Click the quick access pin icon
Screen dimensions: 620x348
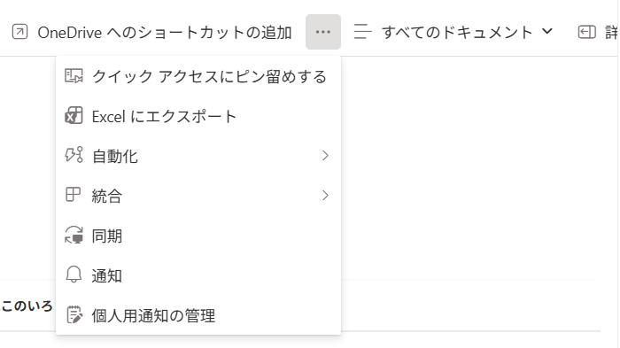(x=74, y=76)
